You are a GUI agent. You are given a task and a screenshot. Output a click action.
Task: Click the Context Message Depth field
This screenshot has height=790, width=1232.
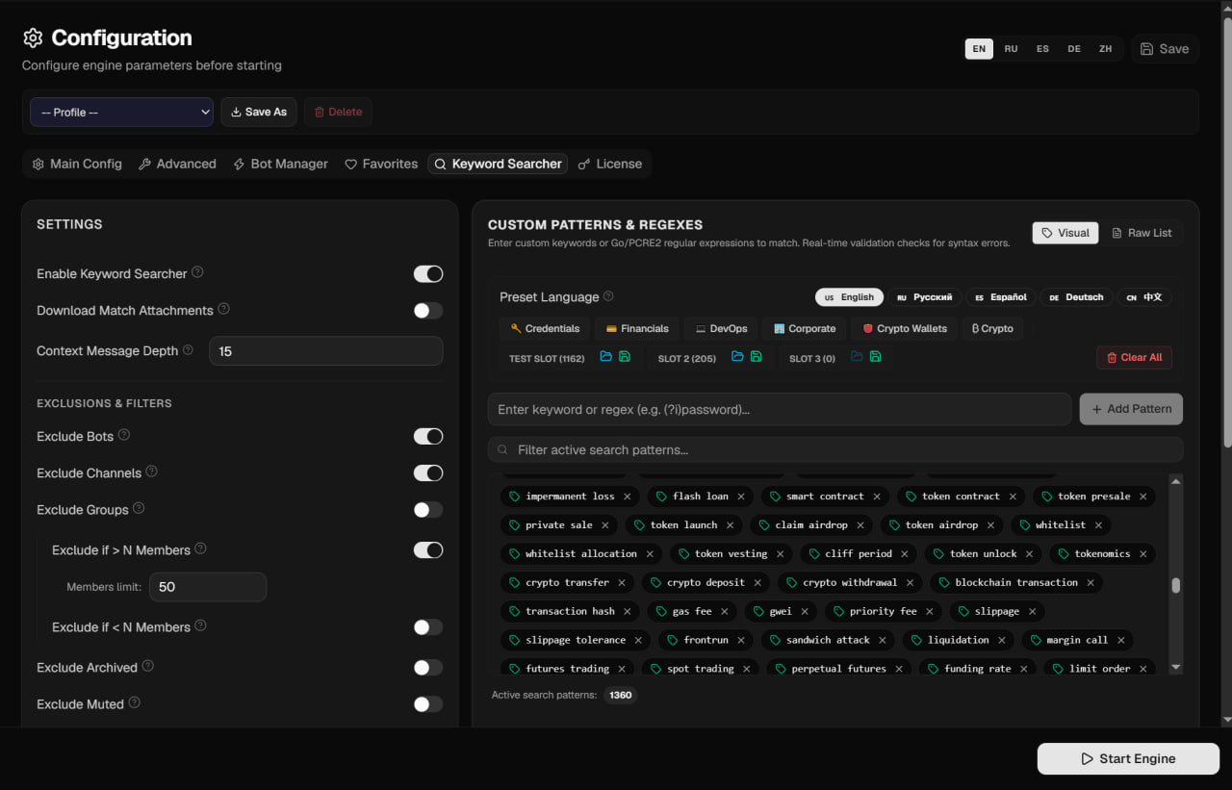point(326,351)
